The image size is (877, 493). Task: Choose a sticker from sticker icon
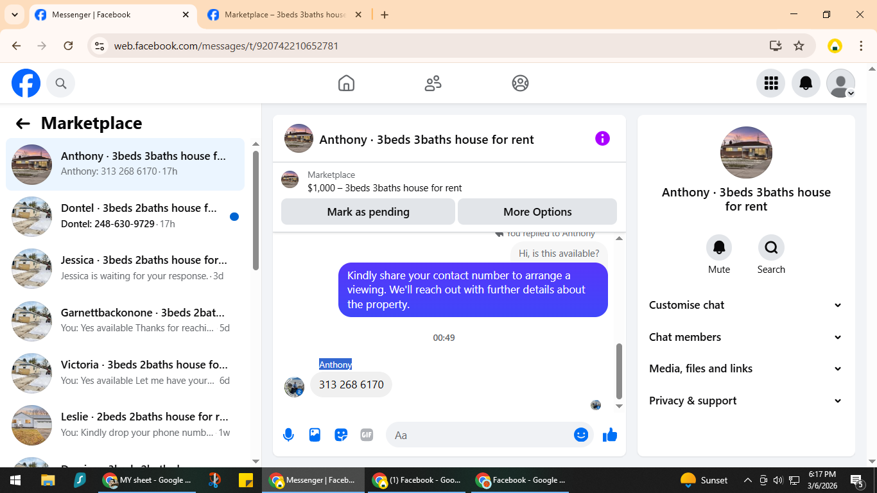(x=341, y=435)
